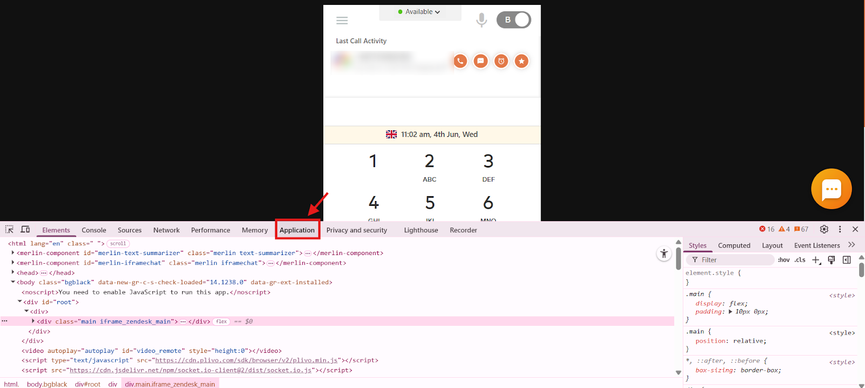
Task: Collapse the body element node
Action: pos(13,282)
